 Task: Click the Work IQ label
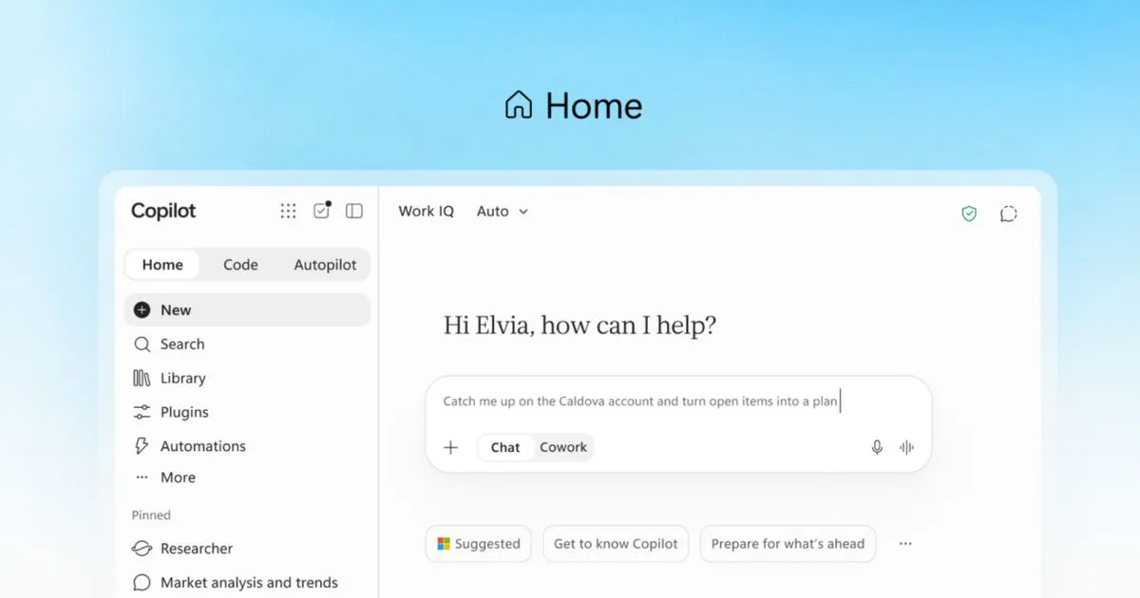[426, 212]
